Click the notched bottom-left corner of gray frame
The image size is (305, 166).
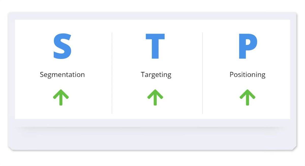coord(10,148)
